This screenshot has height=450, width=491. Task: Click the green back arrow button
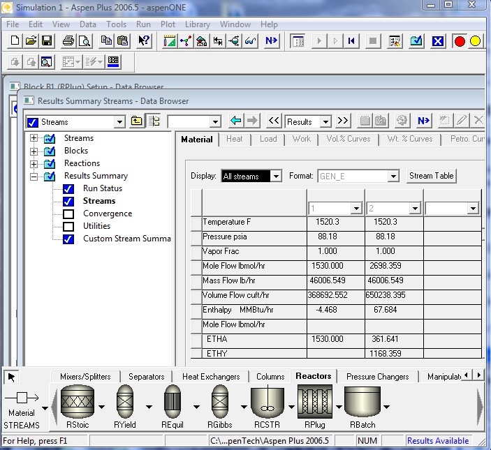click(x=236, y=121)
